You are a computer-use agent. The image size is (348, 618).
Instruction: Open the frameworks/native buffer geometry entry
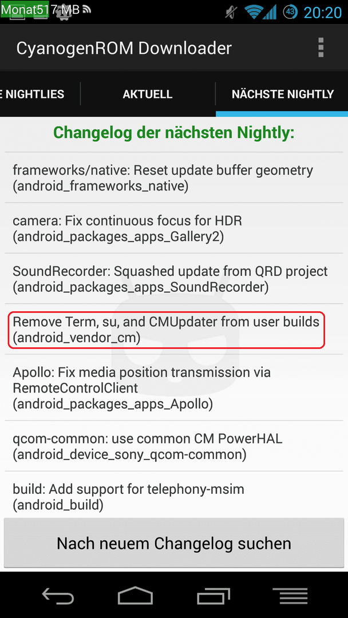click(174, 178)
